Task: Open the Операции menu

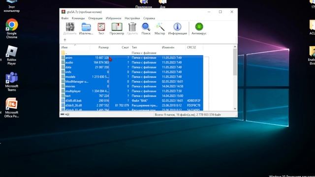Action: click(95, 18)
